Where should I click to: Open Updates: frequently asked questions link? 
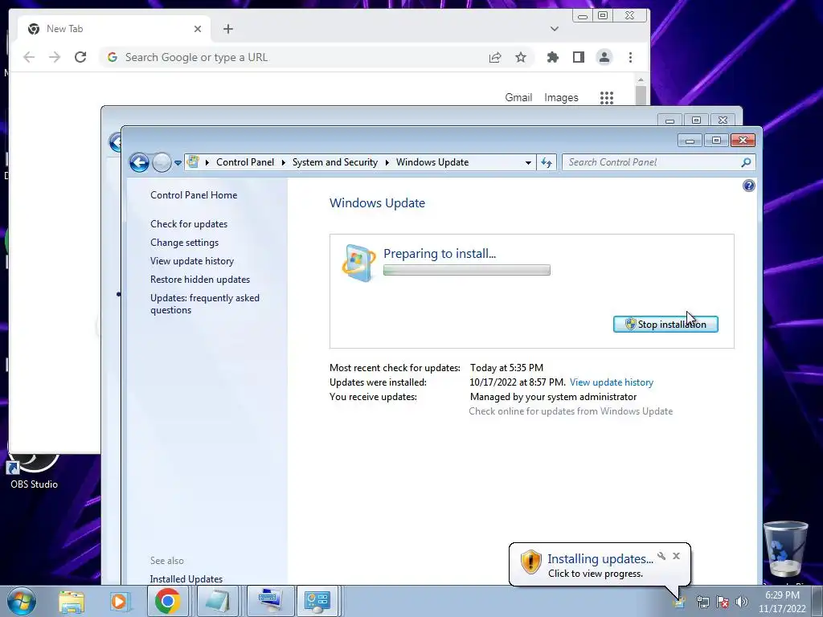point(205,304)
